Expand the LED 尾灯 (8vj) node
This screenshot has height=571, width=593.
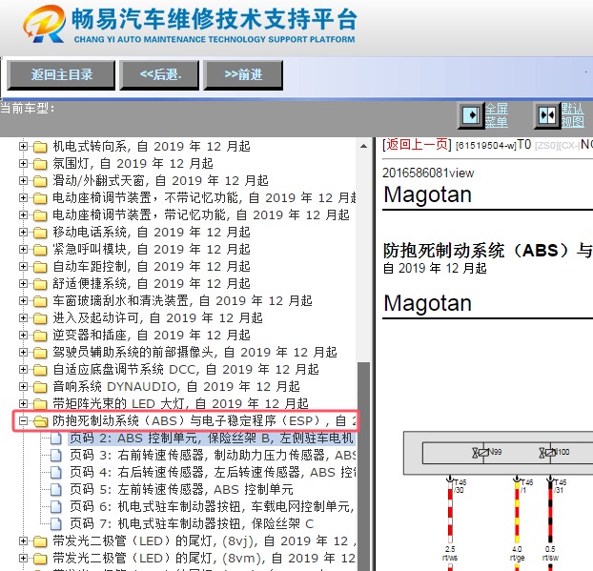(x=23, y=540)
